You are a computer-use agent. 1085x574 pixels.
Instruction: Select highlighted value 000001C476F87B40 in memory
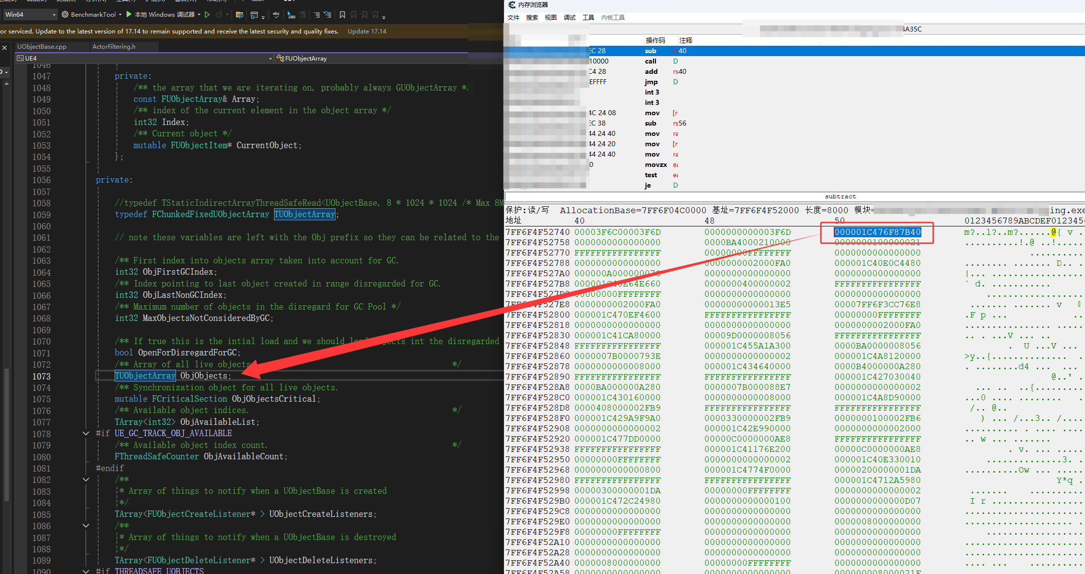[x=877, y=232]
